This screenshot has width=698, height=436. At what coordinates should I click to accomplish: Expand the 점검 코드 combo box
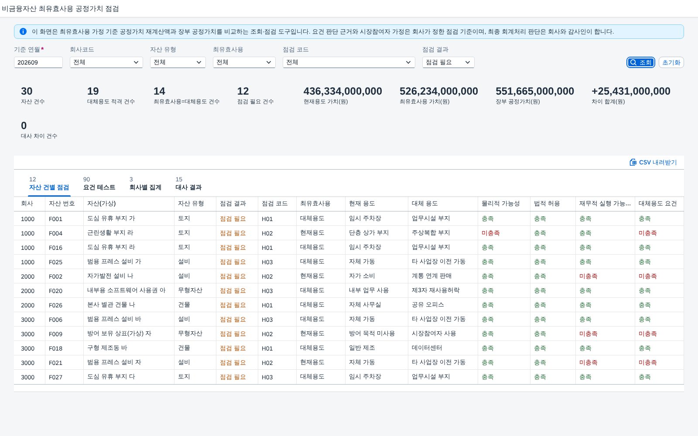click(349, 62)
